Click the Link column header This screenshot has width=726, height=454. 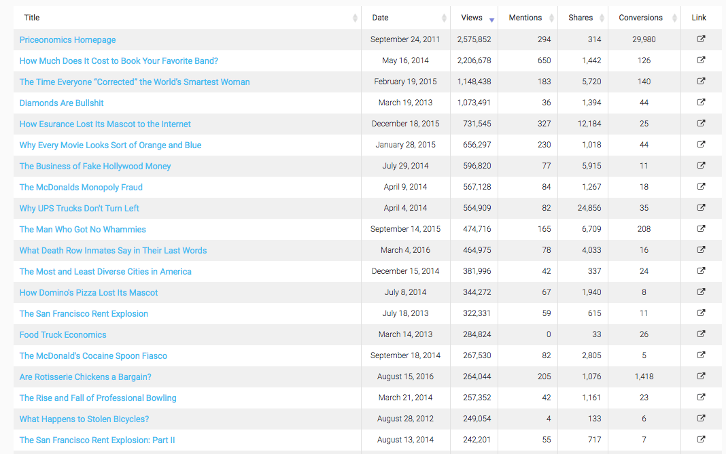[699, 18]
